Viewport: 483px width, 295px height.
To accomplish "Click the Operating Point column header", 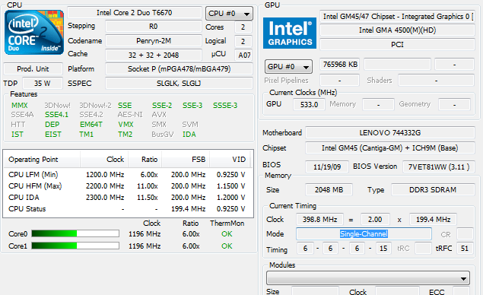I will tap(42, 160).
